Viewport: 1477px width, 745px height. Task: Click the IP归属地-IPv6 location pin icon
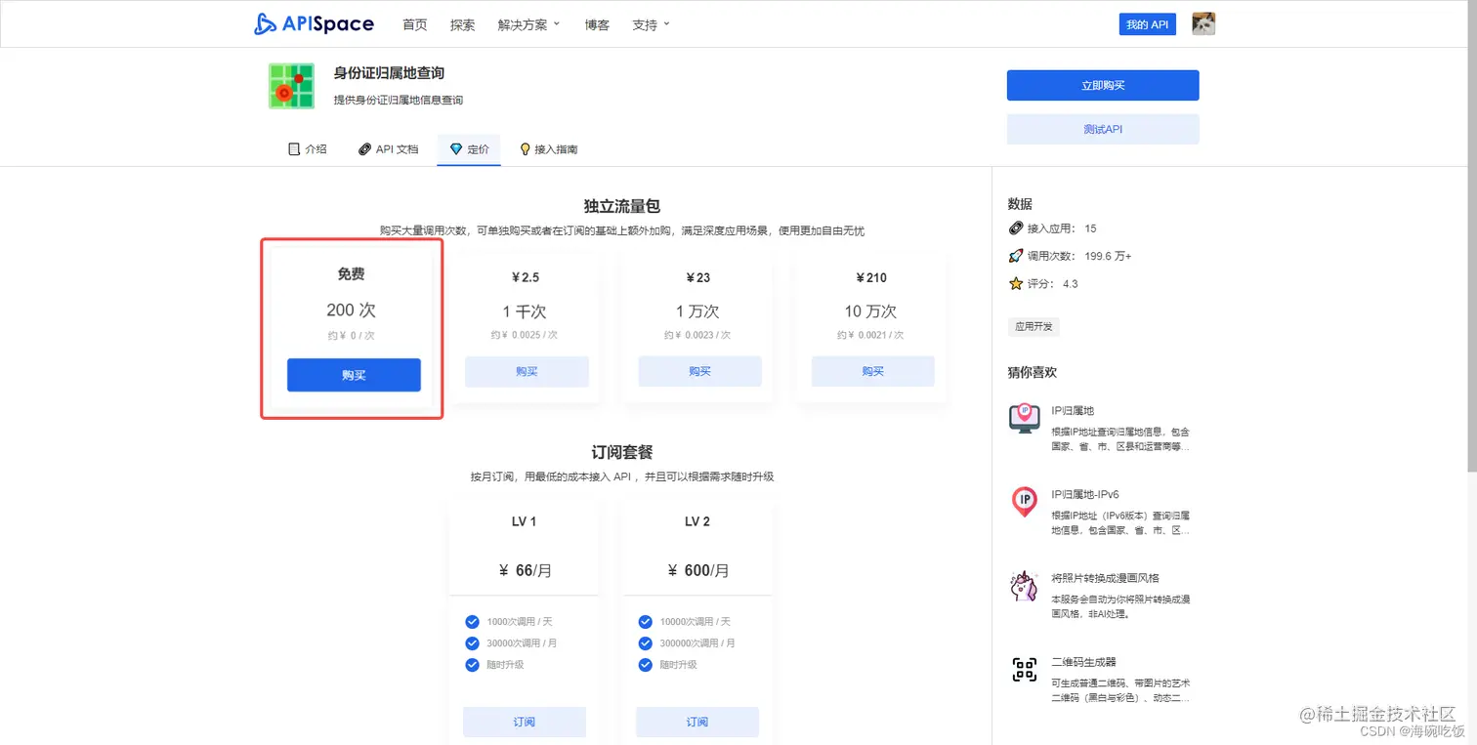[1024, 501]
